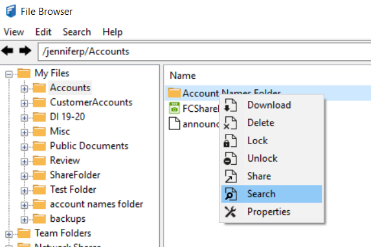Screen dimensions: 371x247
Task: Choose Lock from the context menu
Action: coord(272,141)
